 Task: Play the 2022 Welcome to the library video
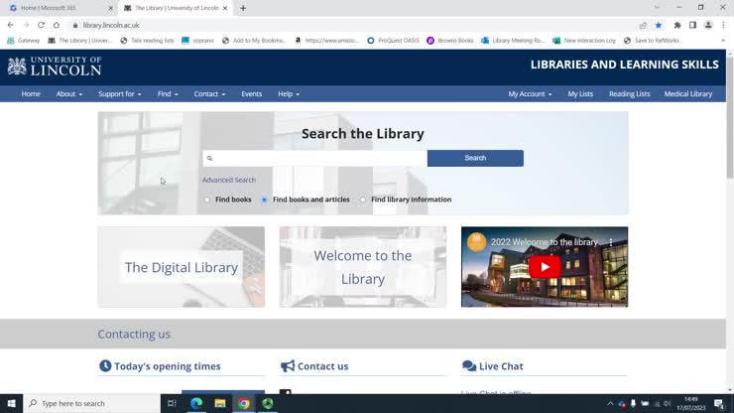[545, 267]
